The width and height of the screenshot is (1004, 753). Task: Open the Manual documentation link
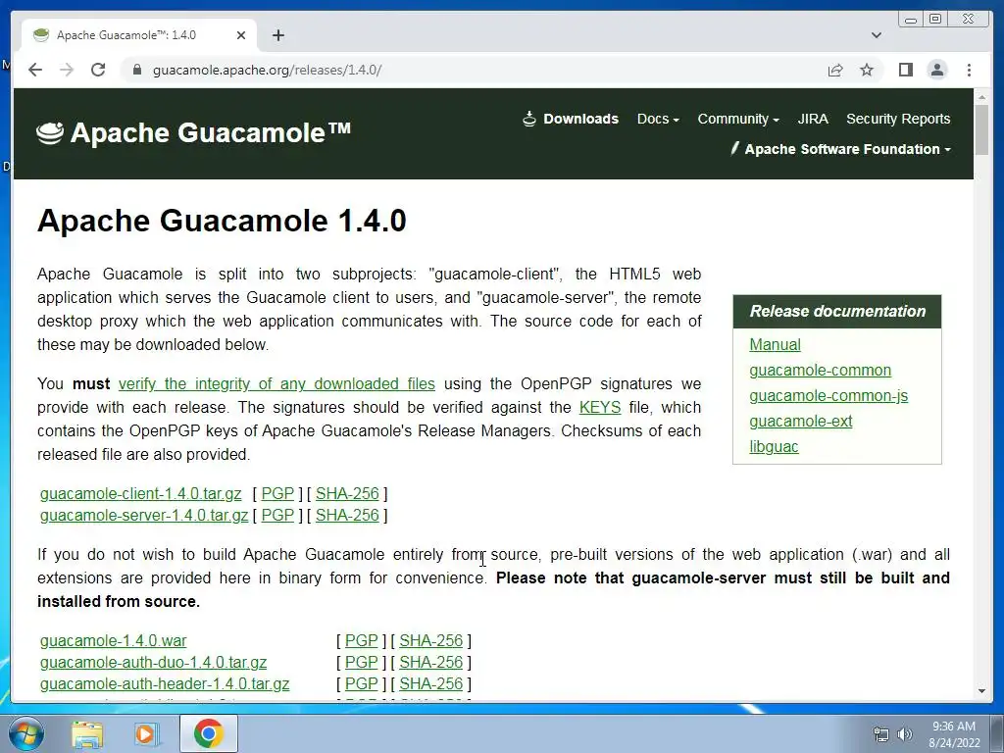pos(775,344)
